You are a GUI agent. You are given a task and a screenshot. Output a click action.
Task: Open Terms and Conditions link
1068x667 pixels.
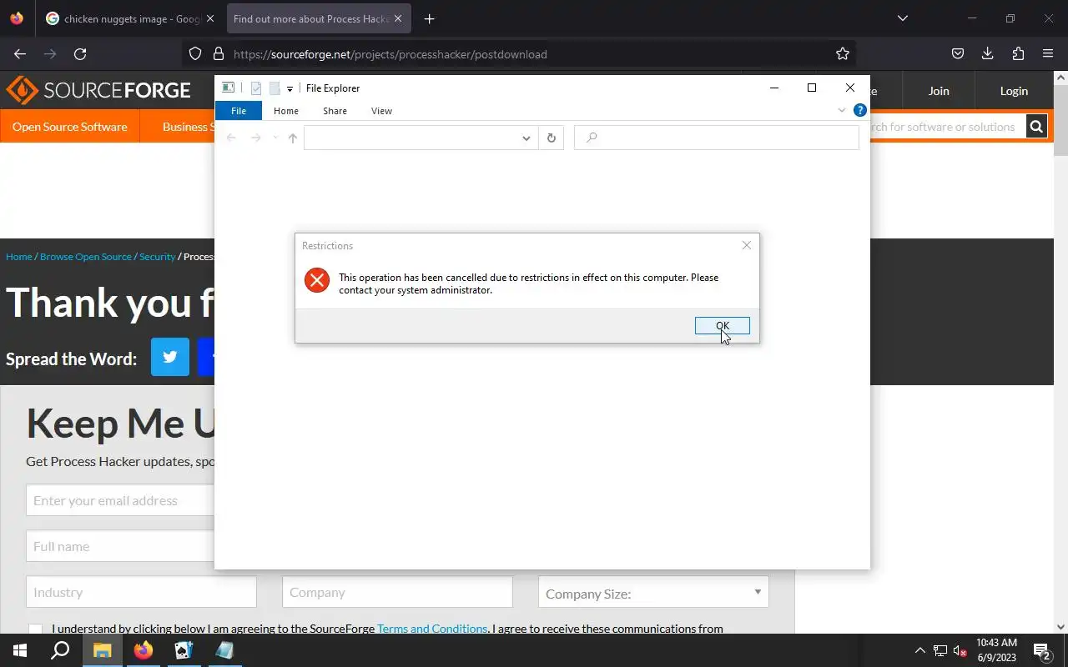click(x=432, y=629)
